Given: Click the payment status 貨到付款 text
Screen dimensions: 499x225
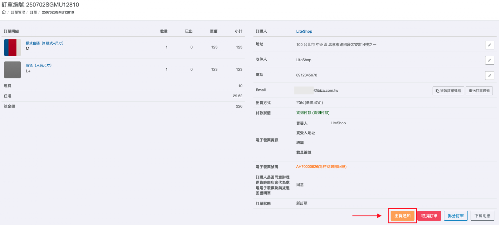Looking at the screenshot, I should click(313, 113).
